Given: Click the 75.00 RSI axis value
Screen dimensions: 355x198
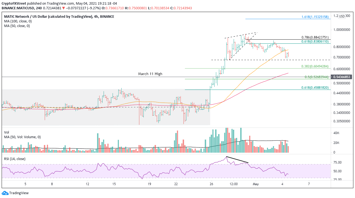Looking at the screenshot, I should point(337,162).
